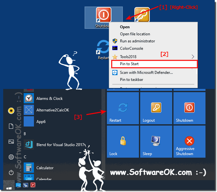The height and width of the screenshot is (192, 217).
Task: Open the Sleep tile
Action: pyautogui.click(x=156, y=142)
